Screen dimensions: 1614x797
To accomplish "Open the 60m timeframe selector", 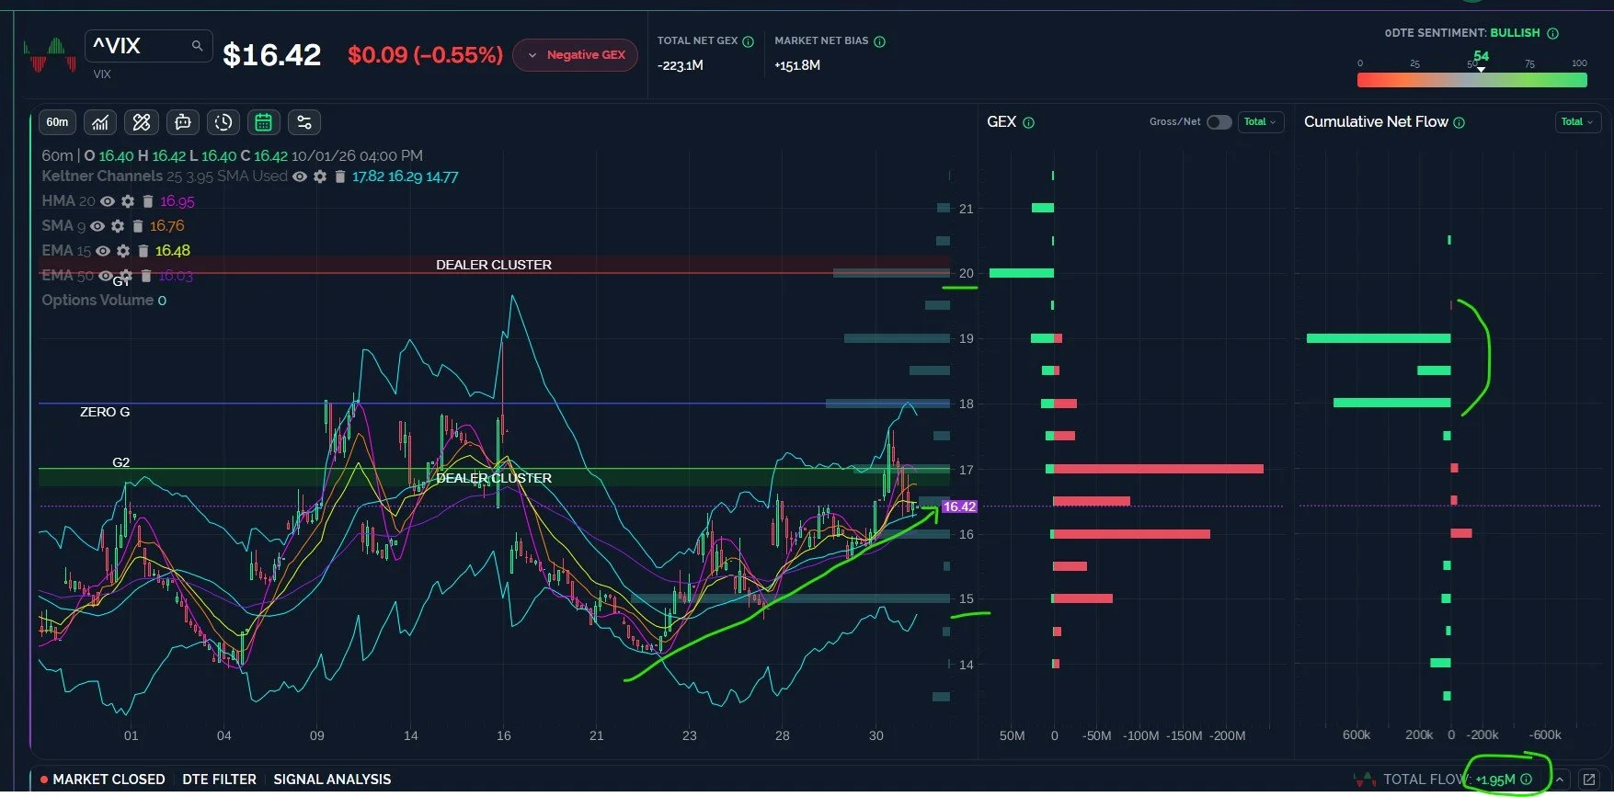I will pyautogui.click(x=57, y=122).
